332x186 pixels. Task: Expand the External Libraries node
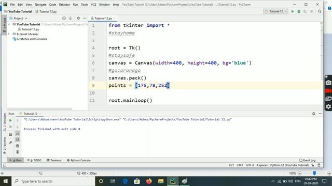(x=9, y=34)
